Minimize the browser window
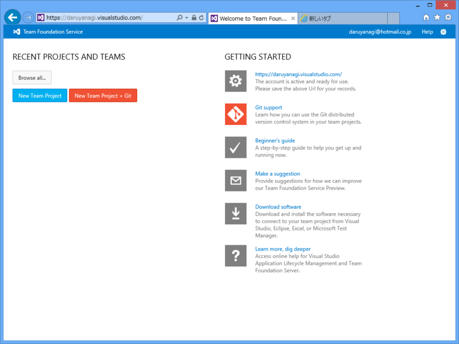Image resolution: width=459 pixels, height=344 pixels. tap(418, 5)
